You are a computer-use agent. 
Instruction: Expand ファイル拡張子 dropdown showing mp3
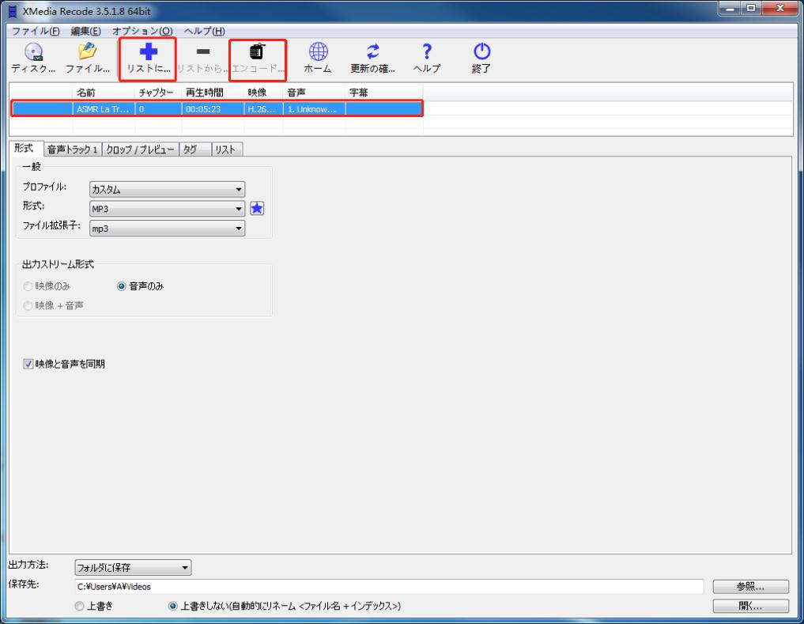pyautogui.click(x=167, y=229)
